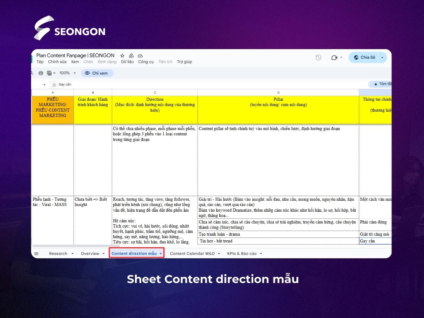Select column B header
Screen dimensions: 424x318
point(93,93)
